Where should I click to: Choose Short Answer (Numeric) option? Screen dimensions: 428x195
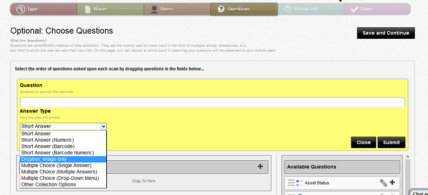click(x=63, y=140)
